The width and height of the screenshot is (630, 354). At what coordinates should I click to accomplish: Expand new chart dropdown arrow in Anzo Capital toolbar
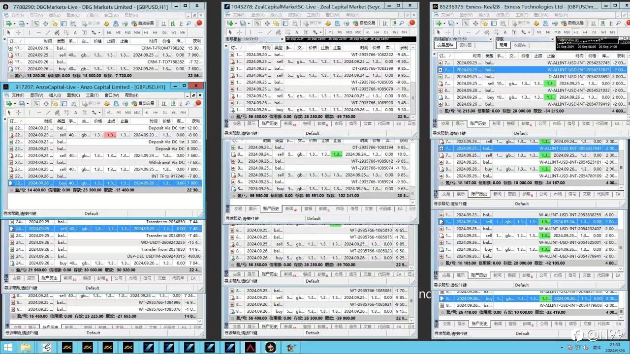pos(15,103)
